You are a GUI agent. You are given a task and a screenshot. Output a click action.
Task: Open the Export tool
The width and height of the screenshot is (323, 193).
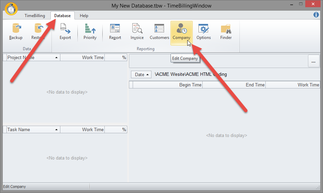(x=65, y=31)
